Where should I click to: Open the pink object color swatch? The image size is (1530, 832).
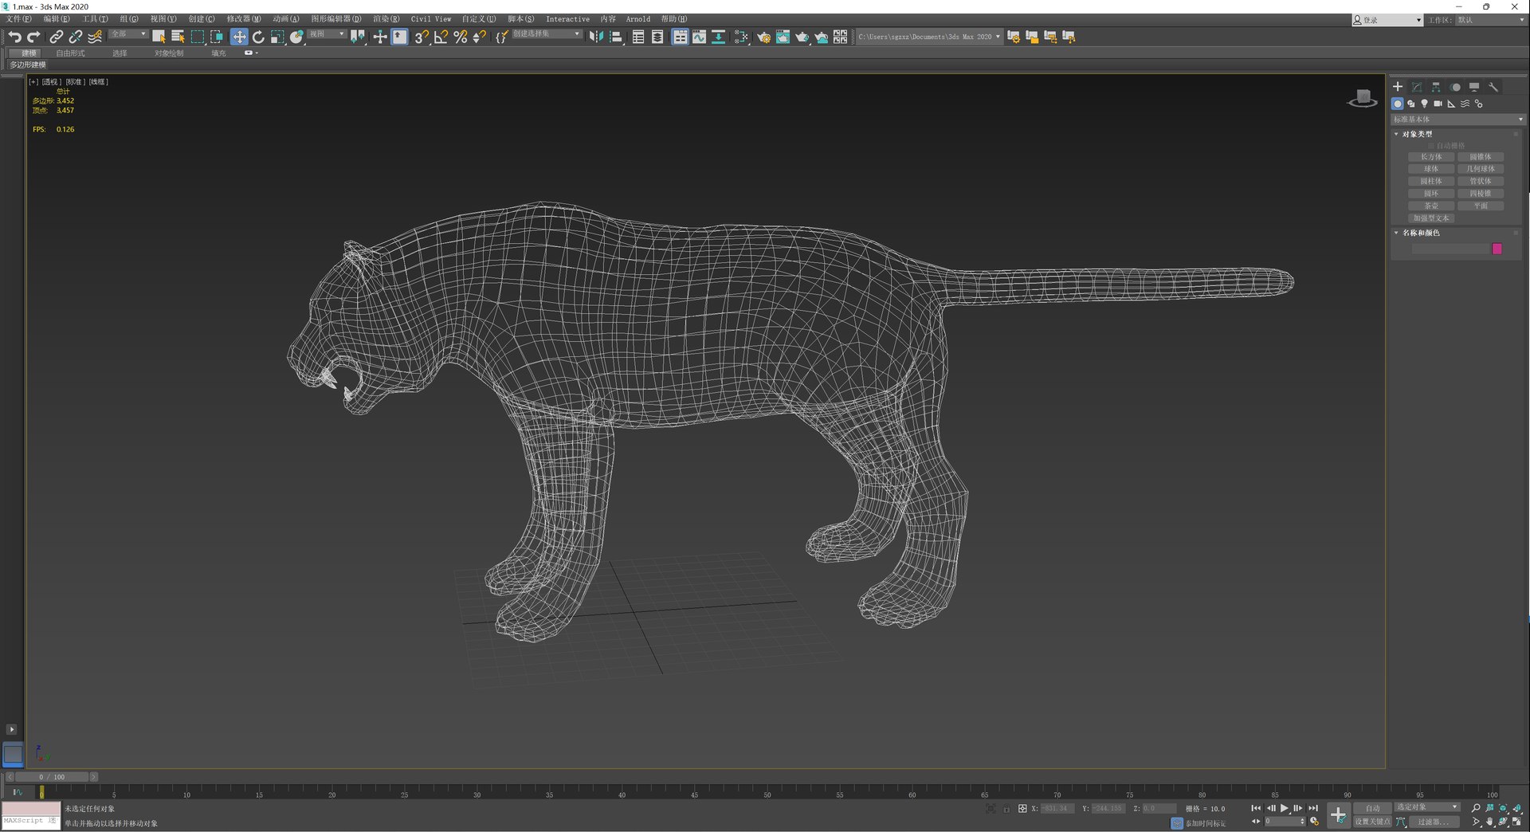1497,249
